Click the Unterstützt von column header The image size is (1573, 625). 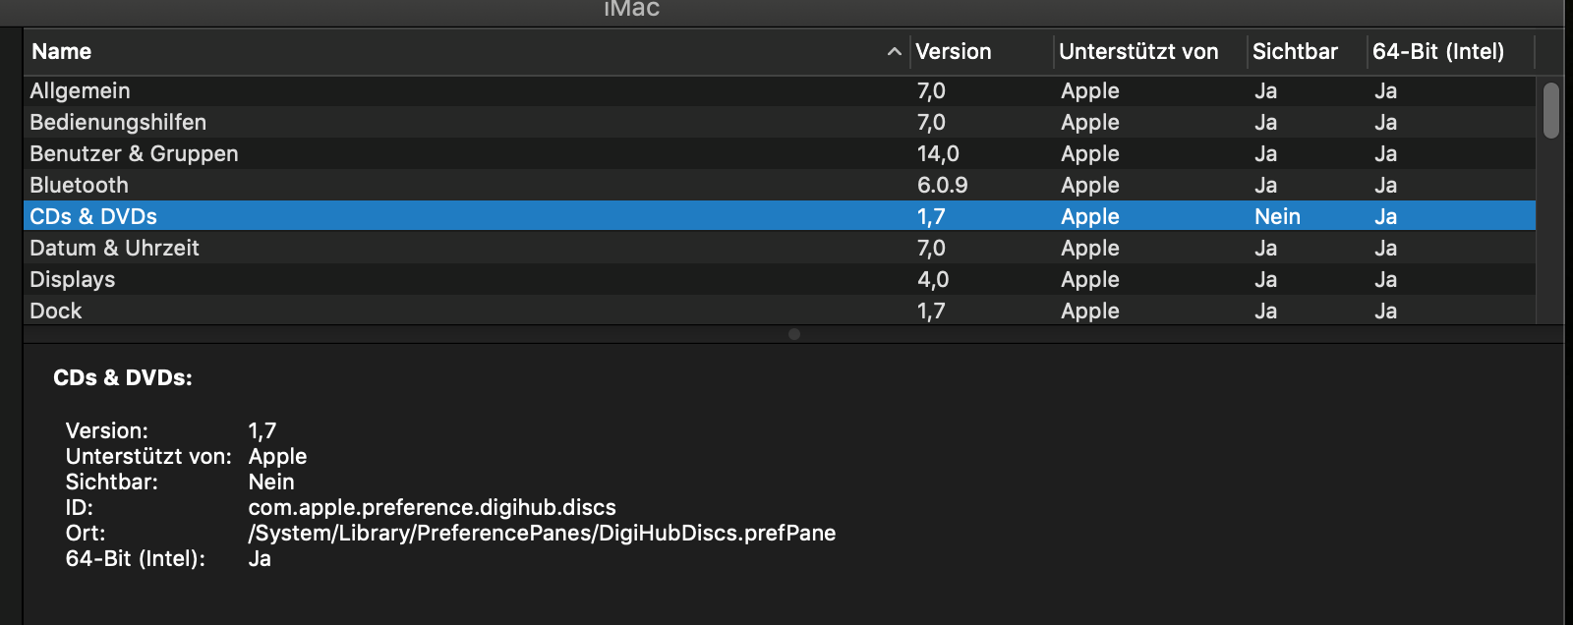coord(1137,52)
